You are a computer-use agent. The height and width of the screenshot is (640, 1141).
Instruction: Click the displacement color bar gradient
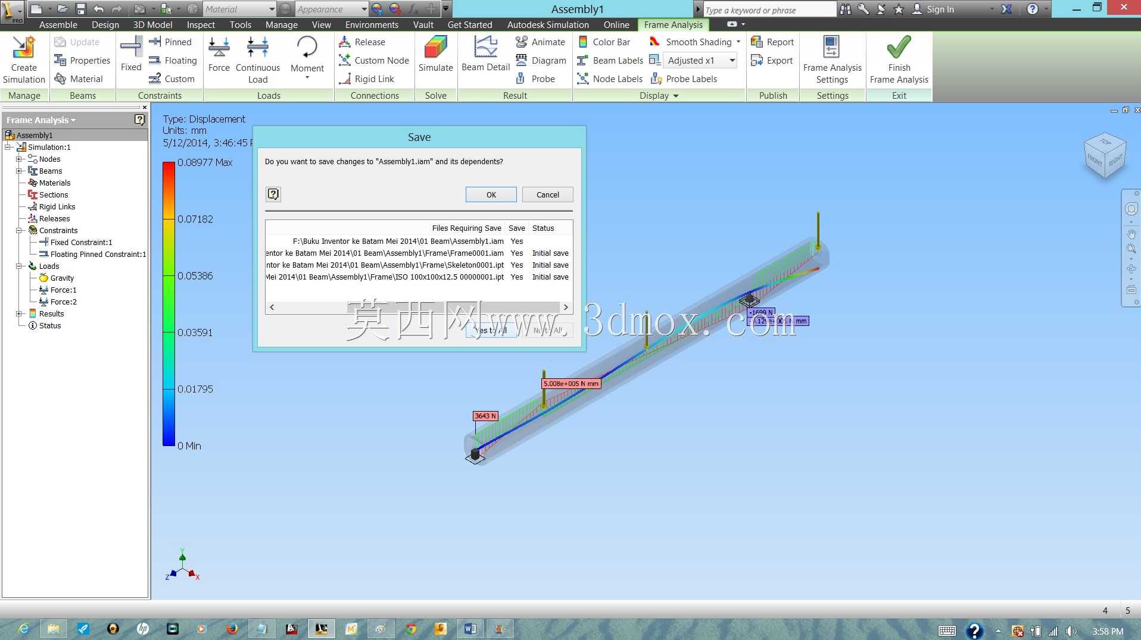[169, 303]
